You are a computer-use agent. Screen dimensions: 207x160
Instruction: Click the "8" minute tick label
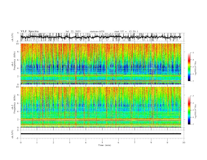(151, 142)
